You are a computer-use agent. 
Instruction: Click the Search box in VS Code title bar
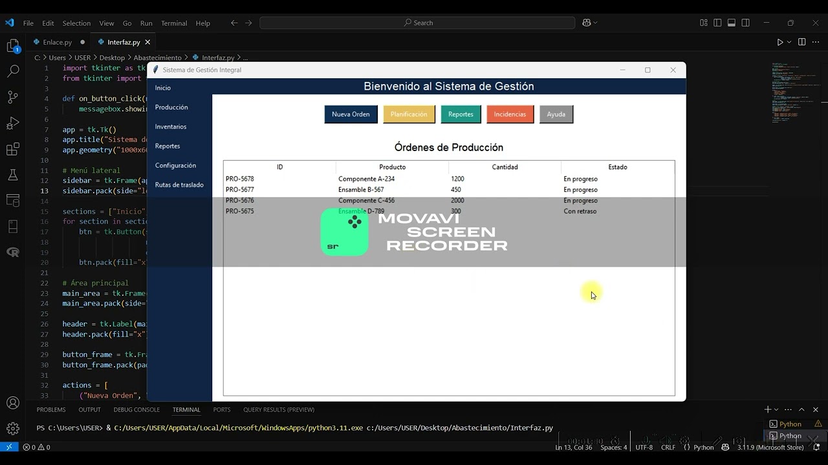point(417,23)
